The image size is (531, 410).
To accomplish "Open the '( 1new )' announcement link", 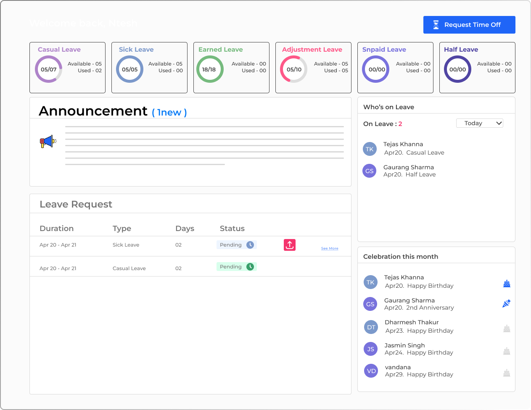I will [x=169, y=113].
